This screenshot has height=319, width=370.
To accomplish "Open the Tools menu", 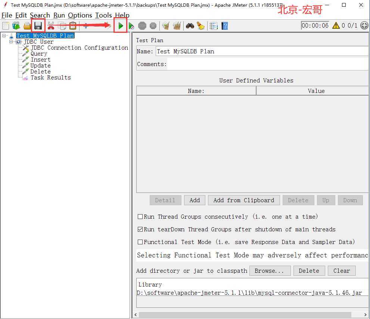I will coord(103,15).
